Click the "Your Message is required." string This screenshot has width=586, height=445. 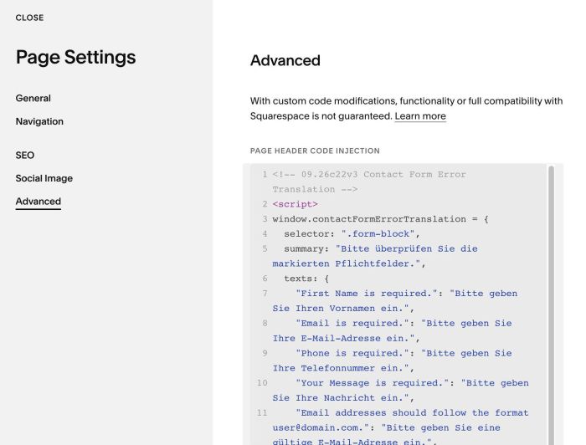[370, 383]
